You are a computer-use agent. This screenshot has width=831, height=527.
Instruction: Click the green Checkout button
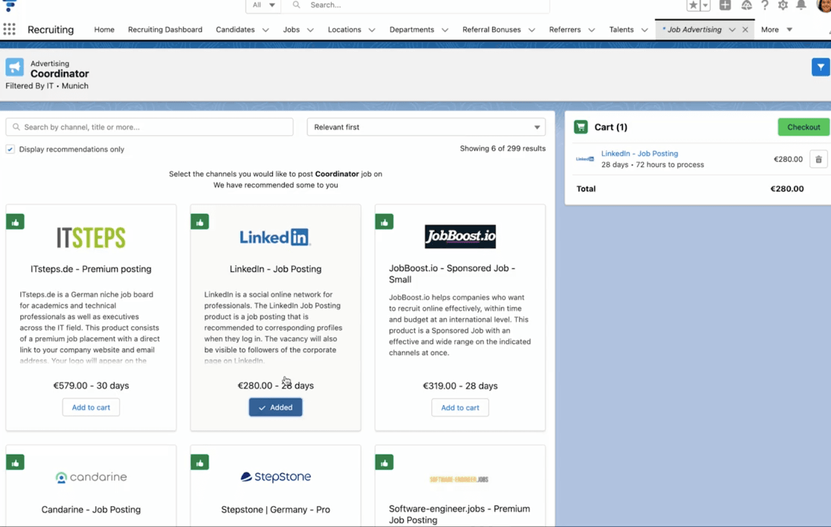pyautogui.click(x=804, y=127)
